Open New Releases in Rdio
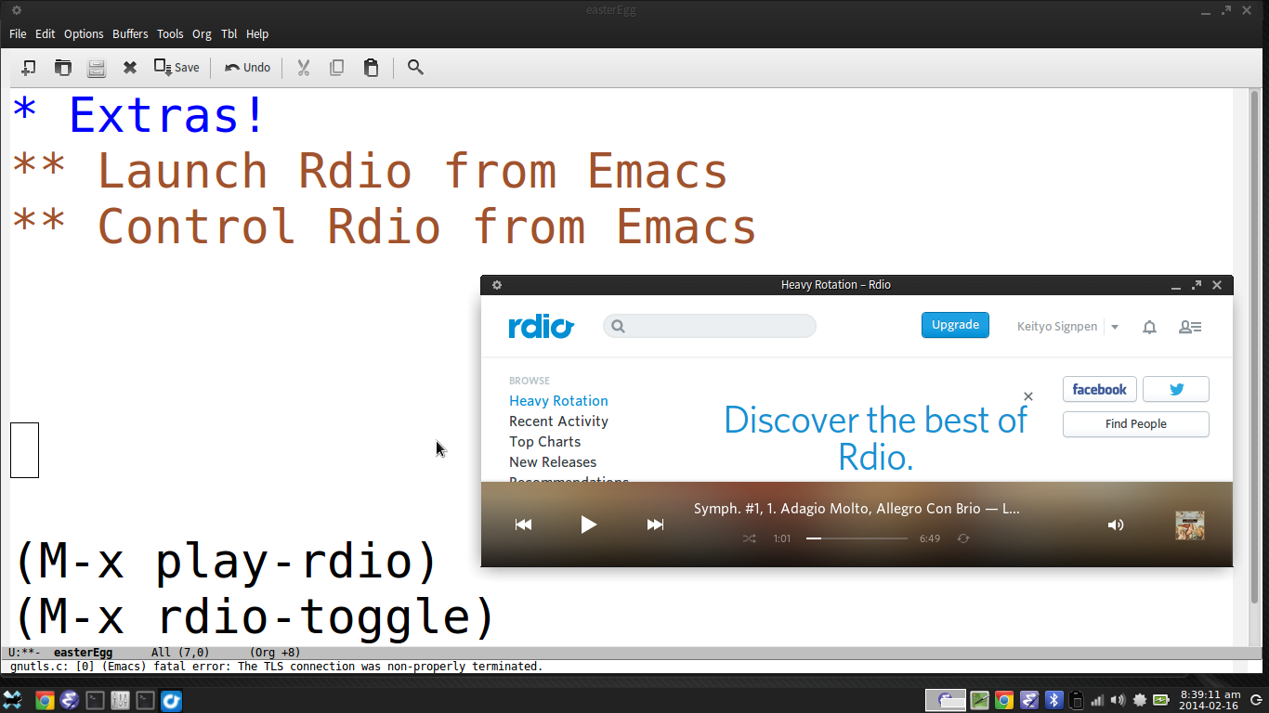 click(553, 462)
